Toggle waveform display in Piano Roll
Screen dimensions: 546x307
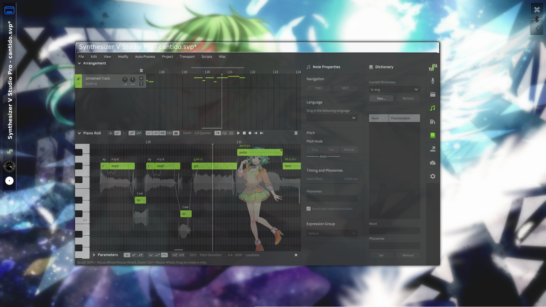click(162, 133)
